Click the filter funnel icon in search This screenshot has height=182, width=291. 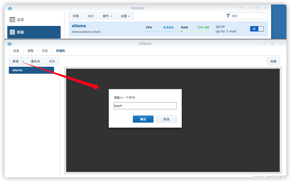click(x=228, y=16)
